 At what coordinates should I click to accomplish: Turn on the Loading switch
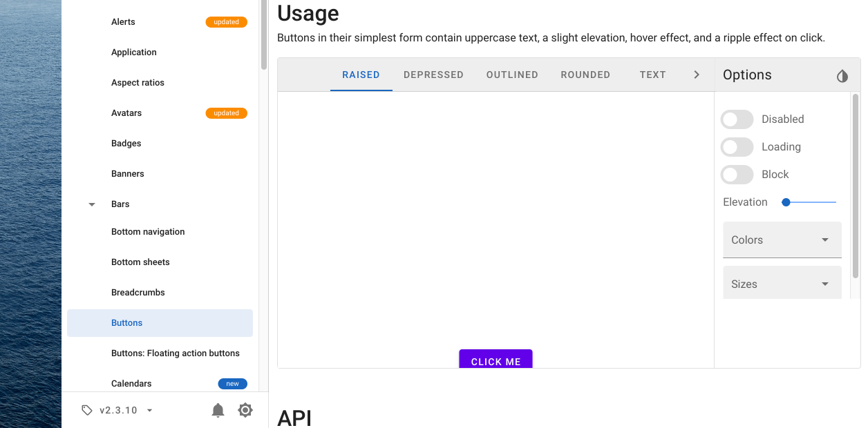[x=737, y=146]
